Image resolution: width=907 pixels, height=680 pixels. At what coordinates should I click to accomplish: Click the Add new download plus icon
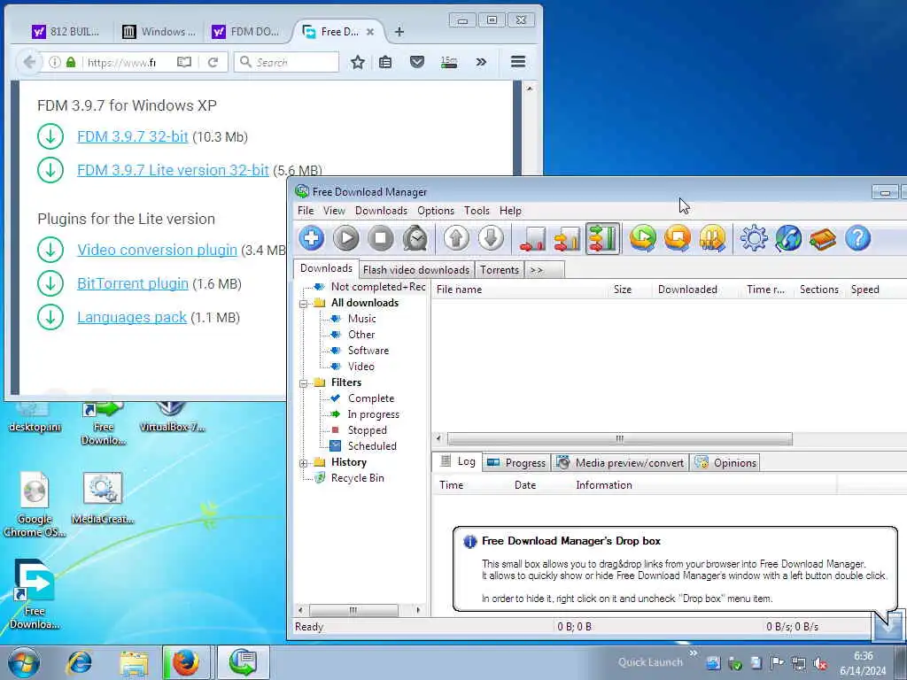311,238
